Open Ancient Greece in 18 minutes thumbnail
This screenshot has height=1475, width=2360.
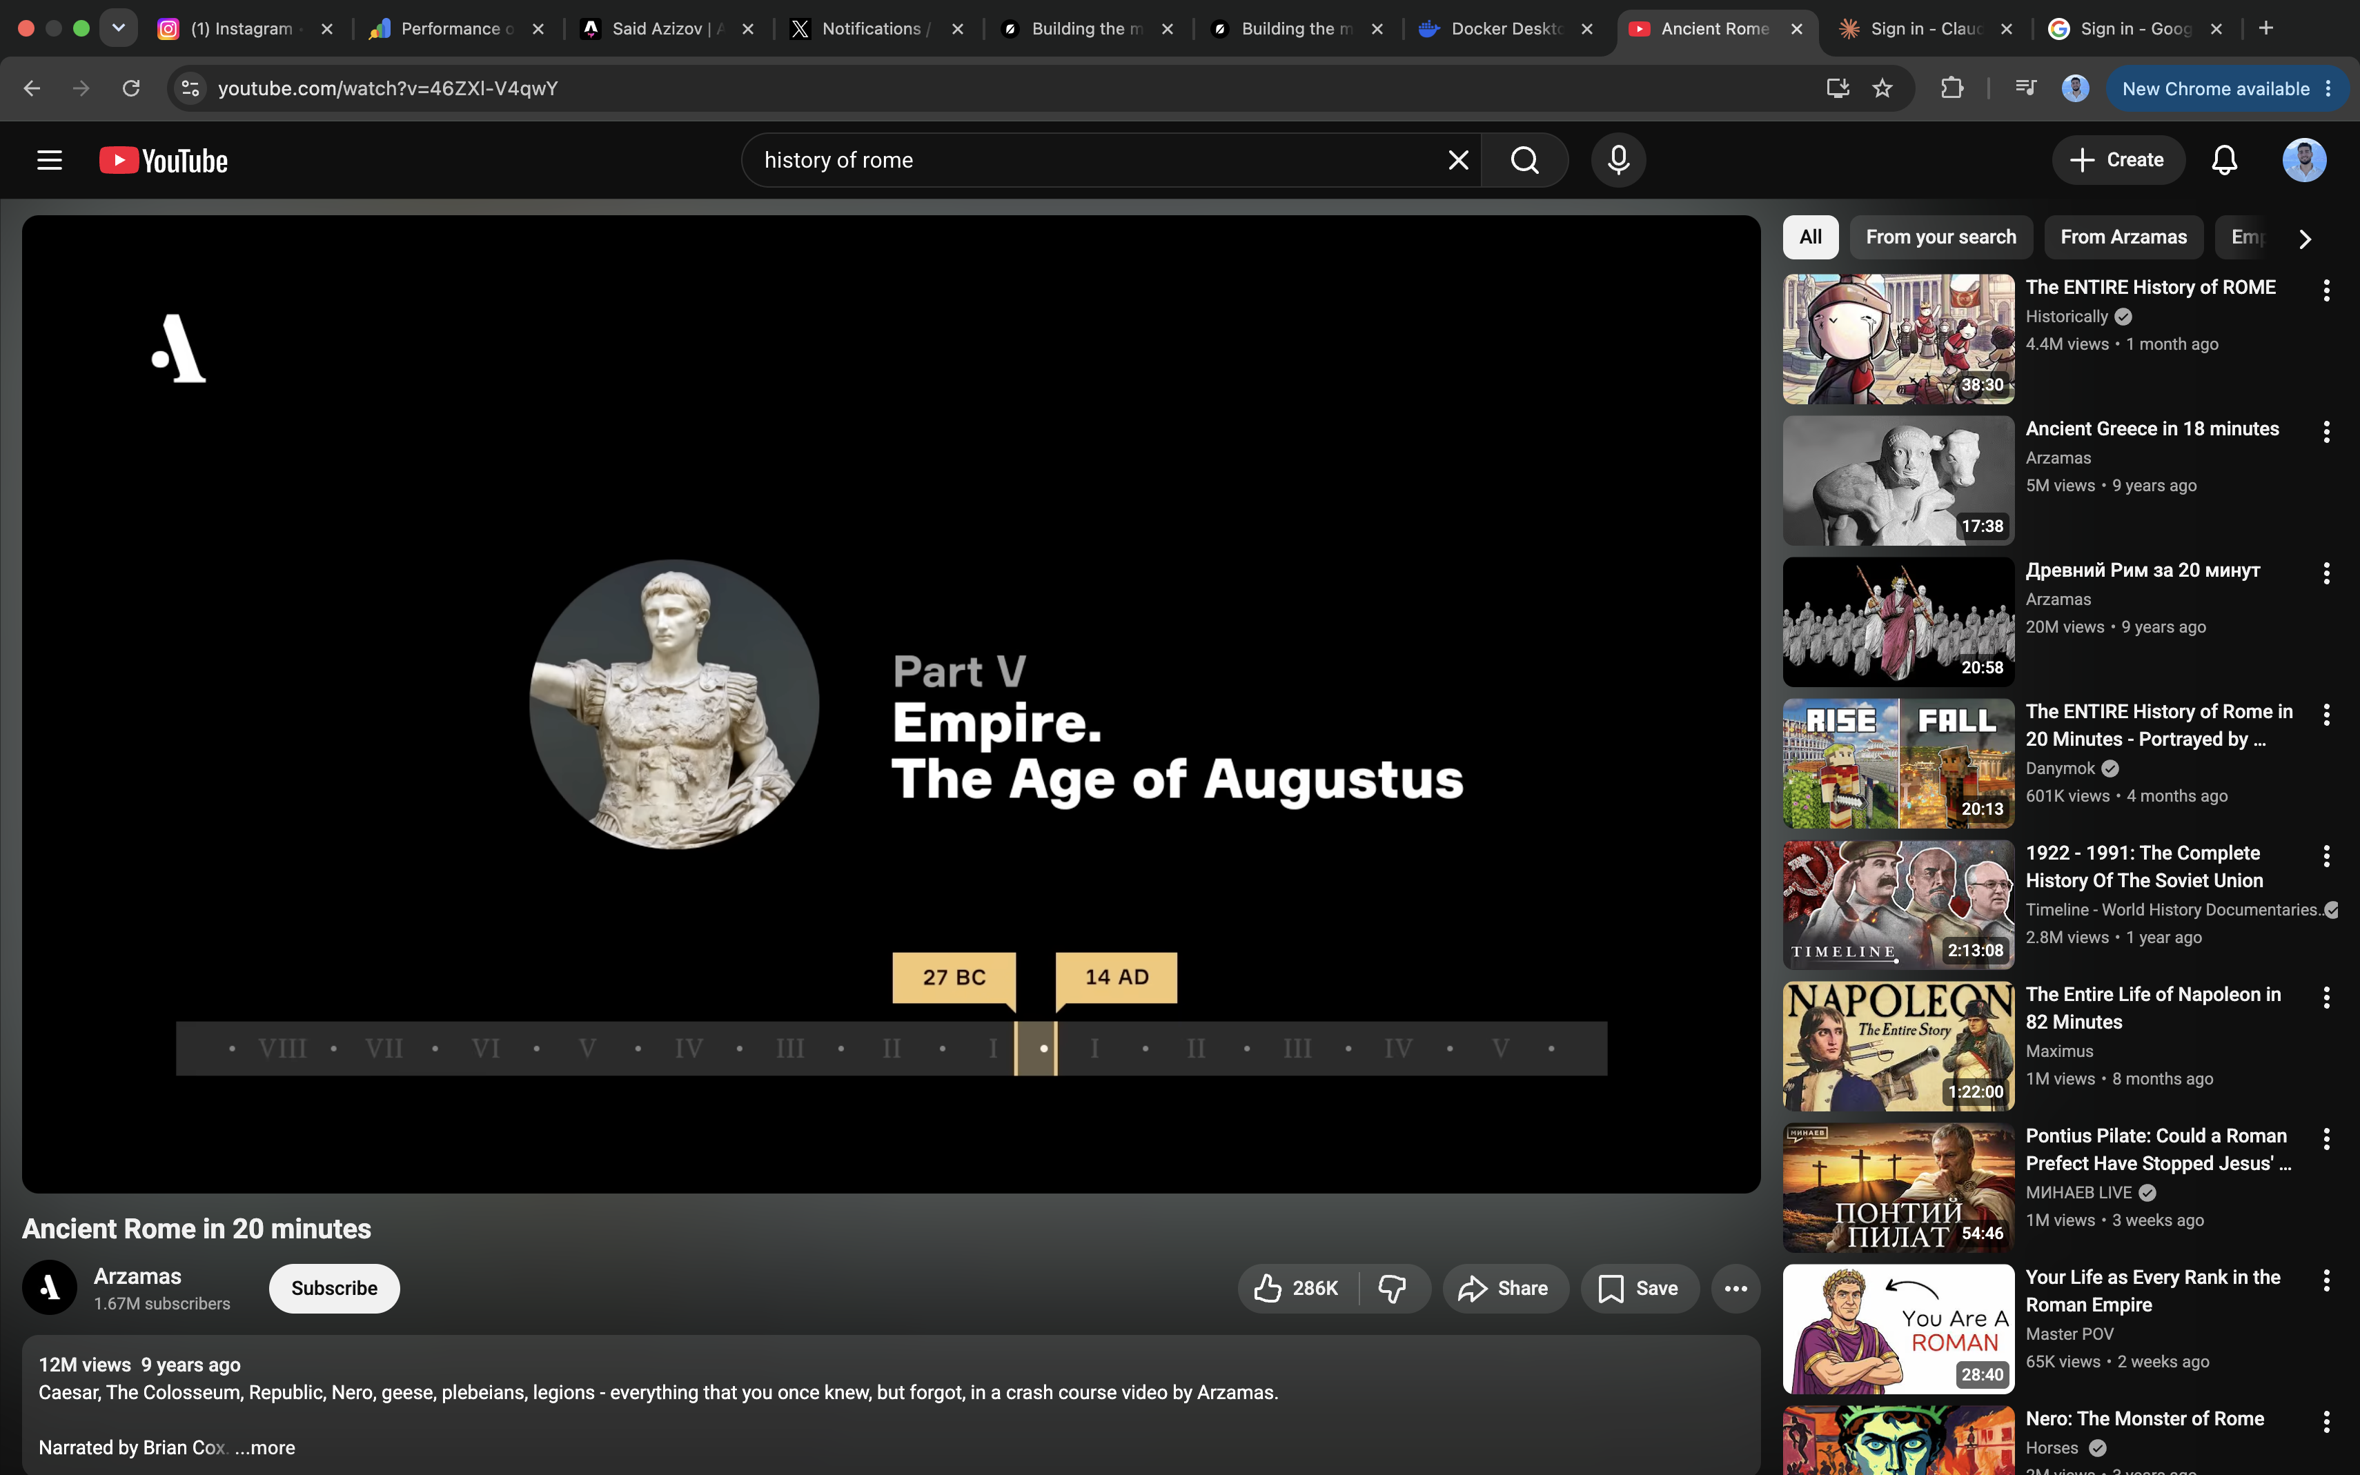[1898, 480]
